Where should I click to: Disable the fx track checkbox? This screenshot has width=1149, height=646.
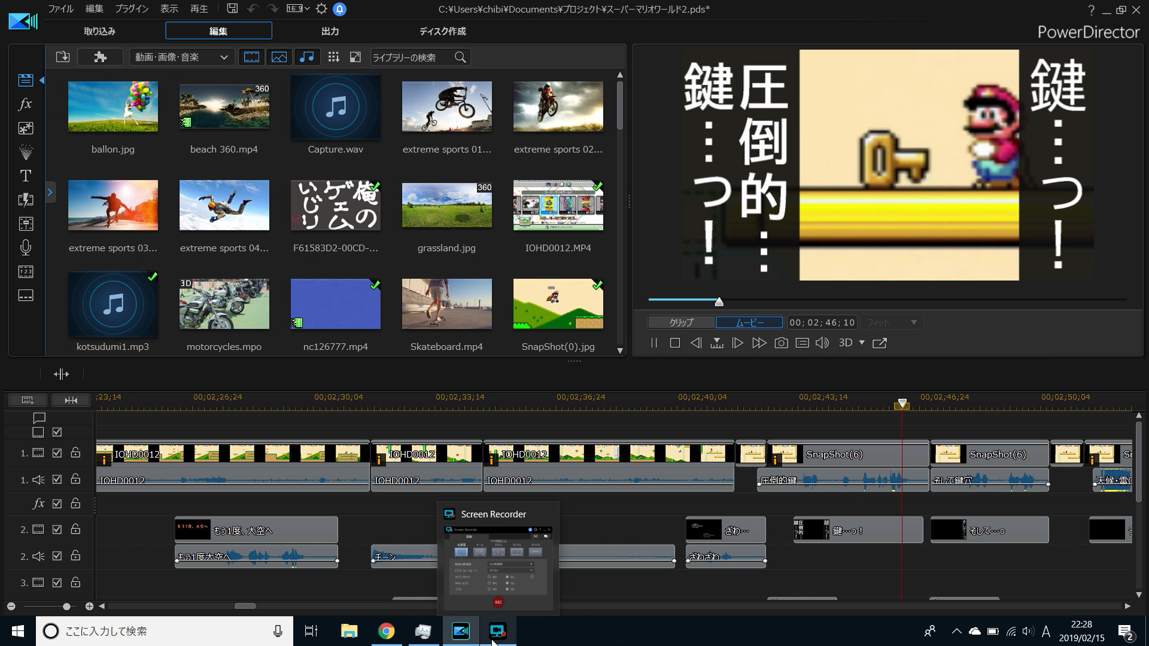coord(57,504)
